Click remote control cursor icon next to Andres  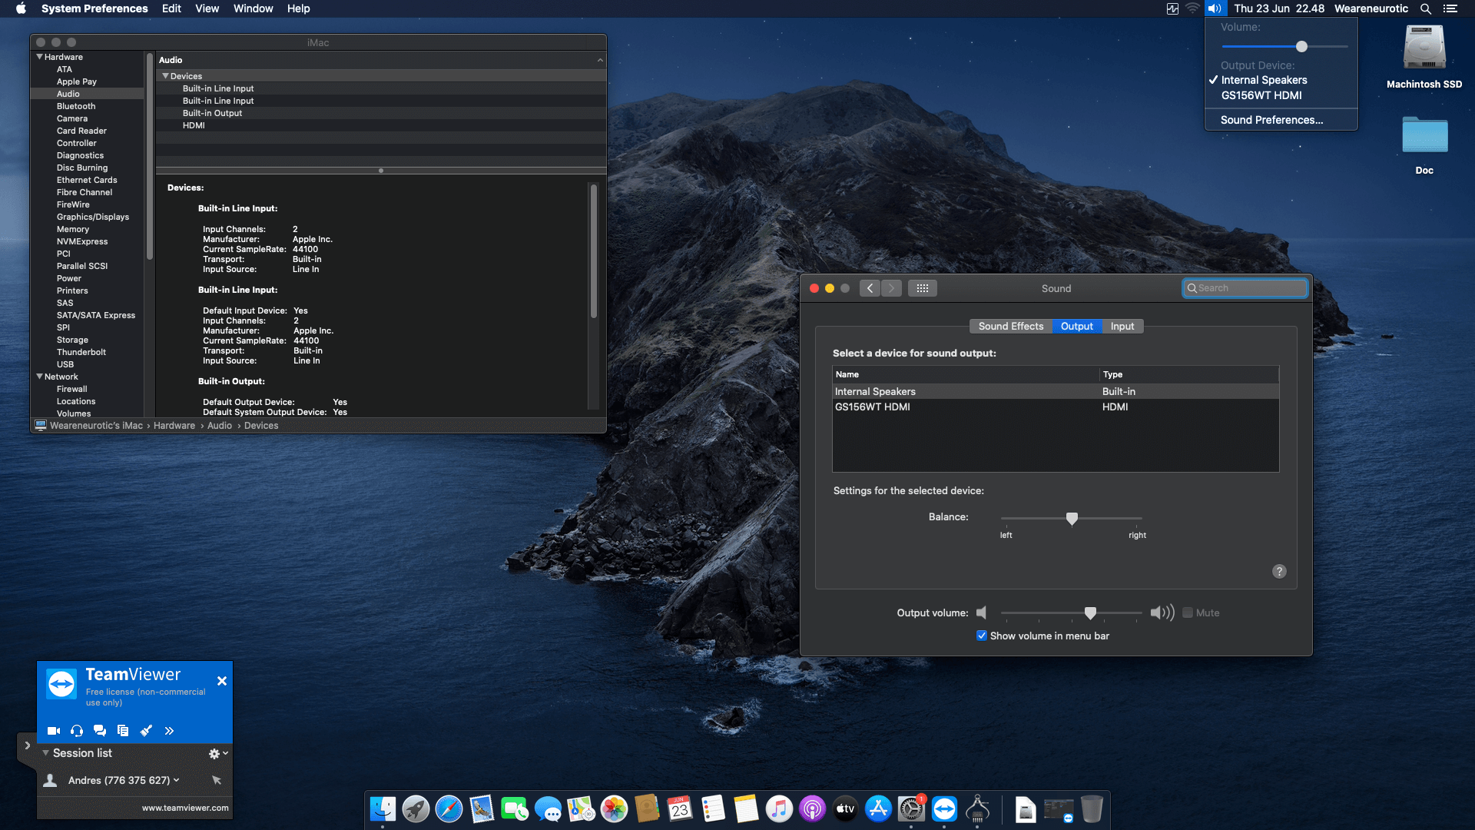(217, 780)
